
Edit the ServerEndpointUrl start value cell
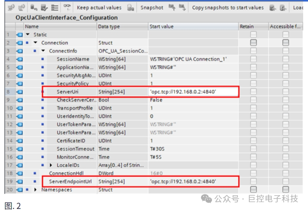pyautogui.click(x=193, y=181)
